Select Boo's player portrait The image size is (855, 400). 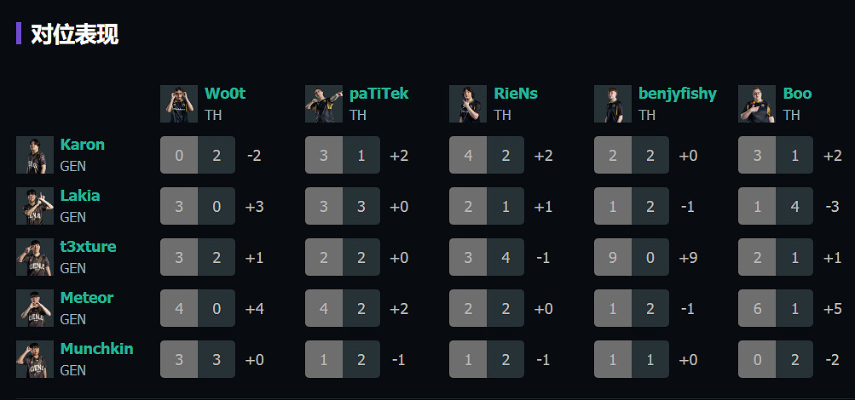point(757,104)
